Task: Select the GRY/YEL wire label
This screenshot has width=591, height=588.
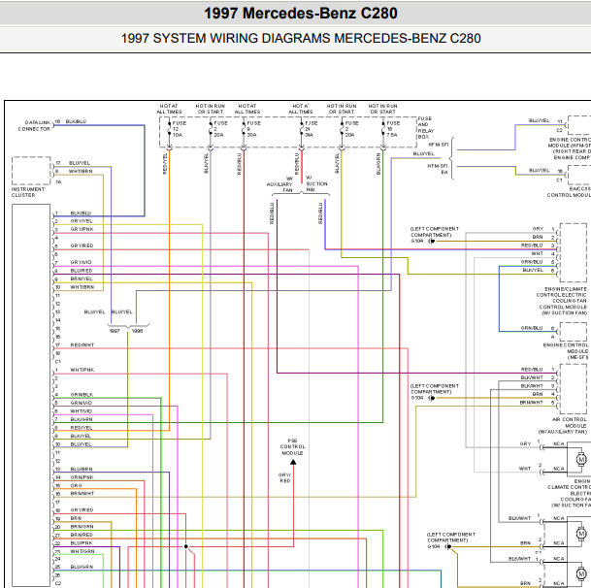Action: pyautogui.click(x=82, y=221)
